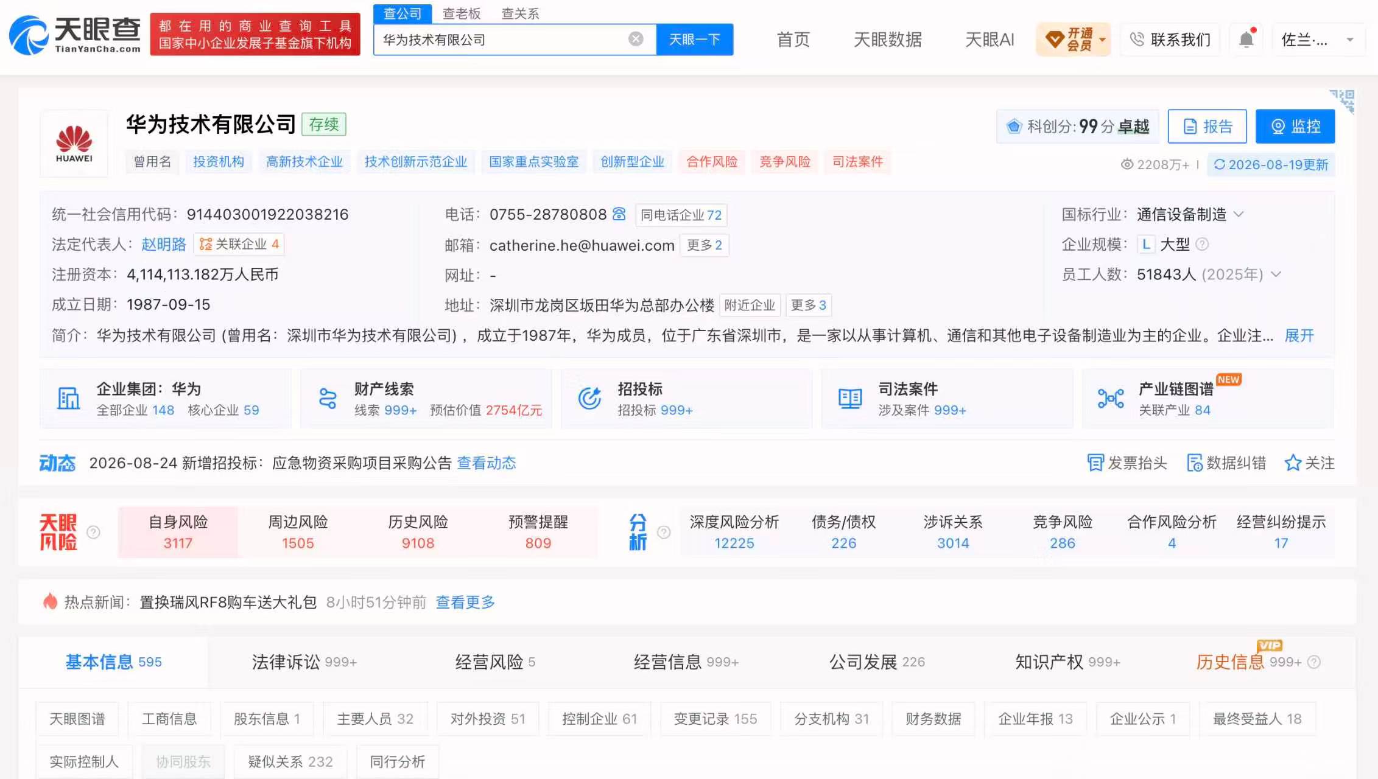Viewport: 1378px width, 779px height.
Task: Click the TianYanCha logo
Action: (75, 35)
